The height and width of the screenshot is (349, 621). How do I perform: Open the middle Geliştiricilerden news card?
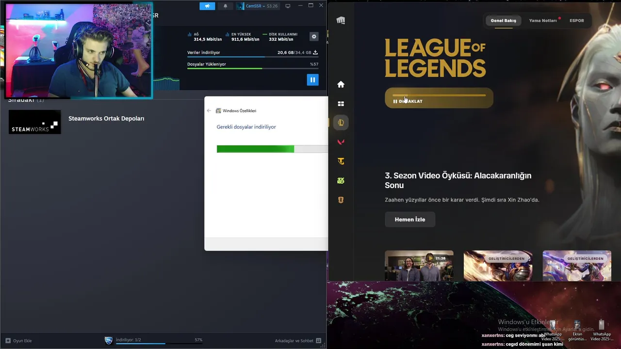[498, 266]
